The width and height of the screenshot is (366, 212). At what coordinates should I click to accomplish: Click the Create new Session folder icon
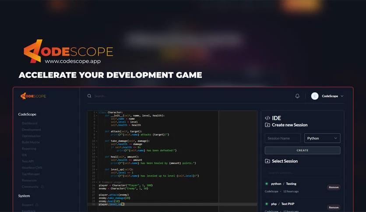point(267,125)
